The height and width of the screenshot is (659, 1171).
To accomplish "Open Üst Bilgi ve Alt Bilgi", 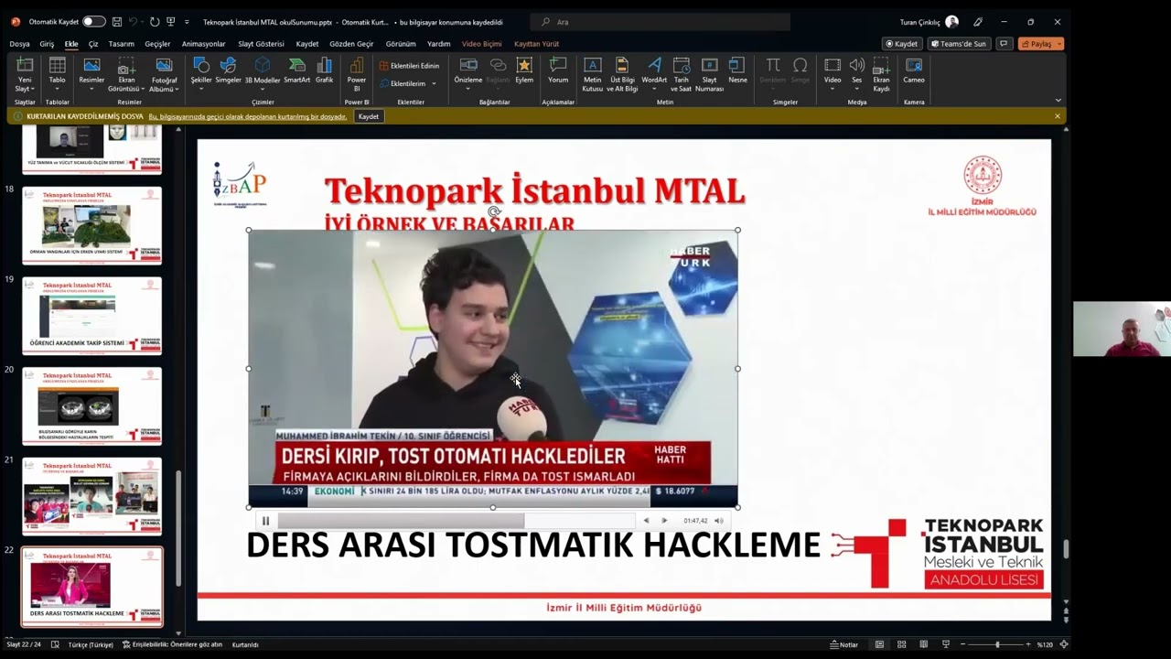I will 622,74.
